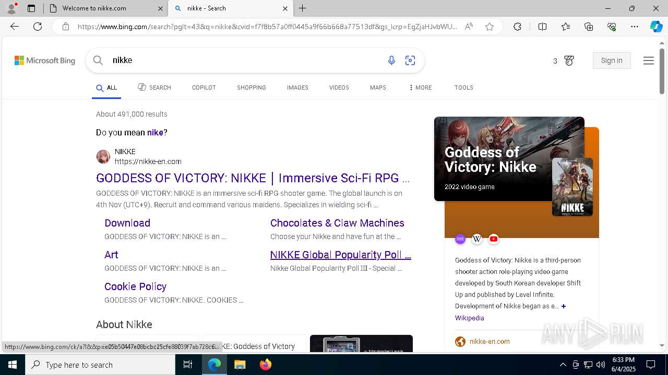This screenshot has height=375, width=668.
Task: Open Chocolates & Claw Machines sitelink
Action: coord(337,223)
